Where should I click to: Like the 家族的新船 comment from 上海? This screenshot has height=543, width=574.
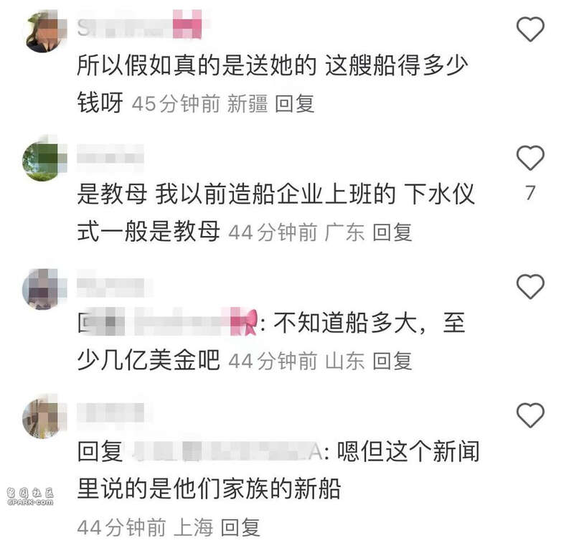click(x=530, y=415)
